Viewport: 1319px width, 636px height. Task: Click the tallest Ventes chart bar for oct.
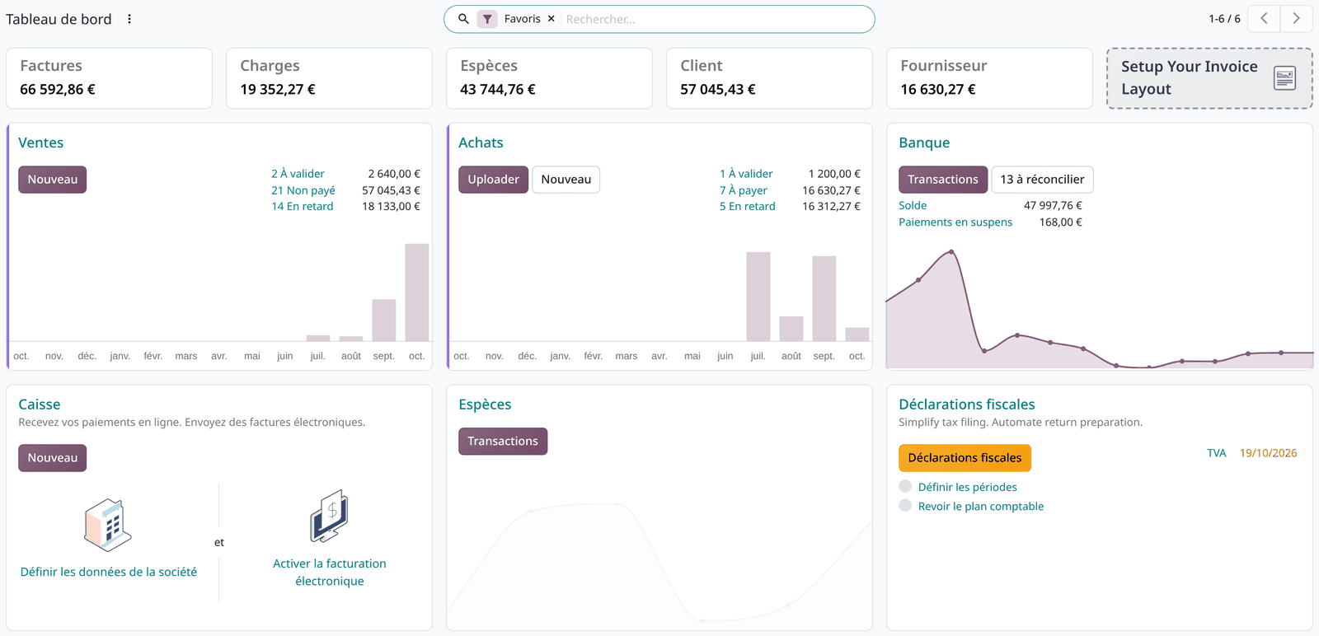(417, 292)
